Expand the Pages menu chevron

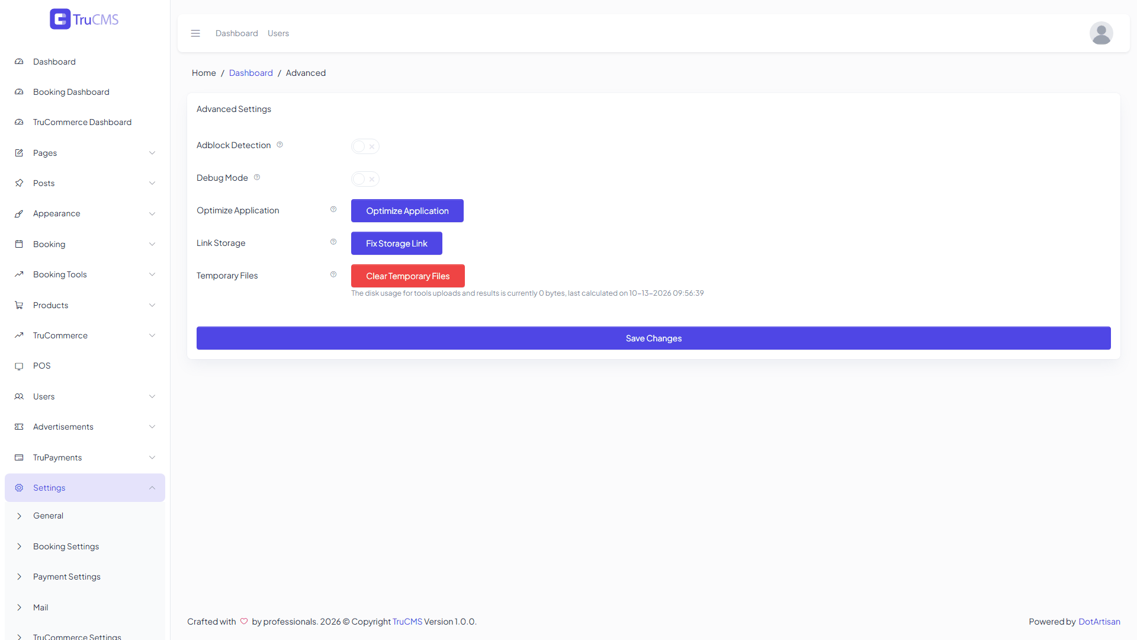coord(152,153)
